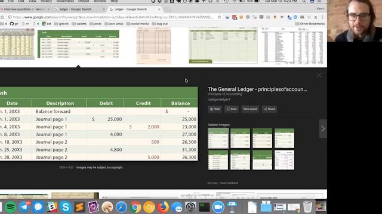
Task: Open the white ledger related image
Action: tap(284, 160)
